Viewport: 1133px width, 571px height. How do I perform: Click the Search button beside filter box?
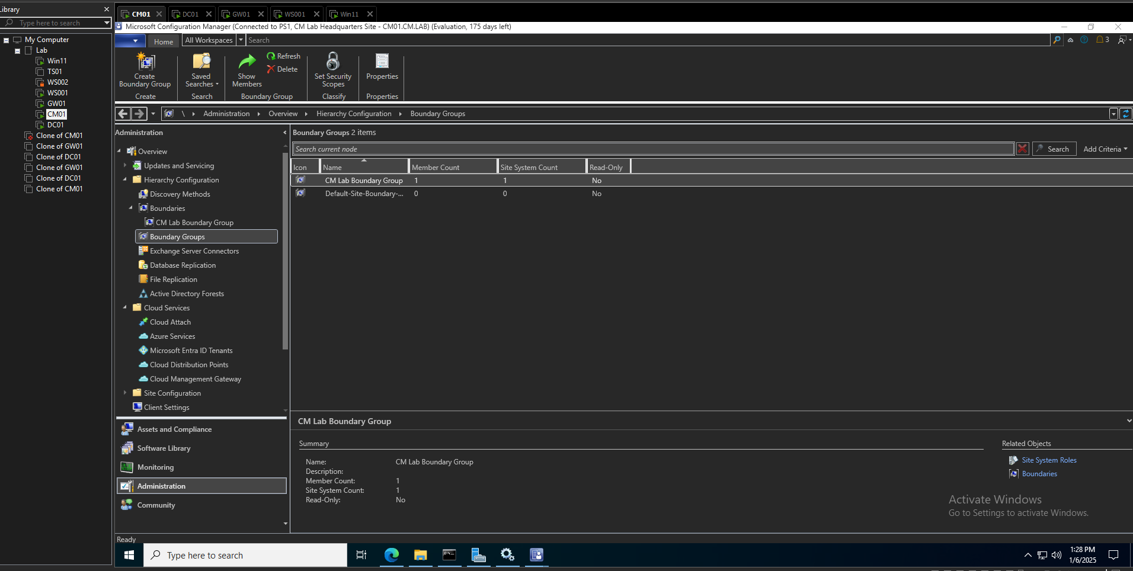click(1054, 149)
